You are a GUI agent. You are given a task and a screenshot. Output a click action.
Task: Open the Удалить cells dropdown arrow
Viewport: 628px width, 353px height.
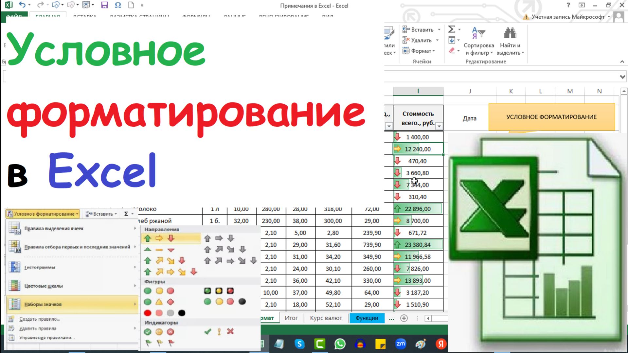tap(437, 40)
